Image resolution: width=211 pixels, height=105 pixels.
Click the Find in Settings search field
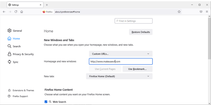click(x=133, y=21)
